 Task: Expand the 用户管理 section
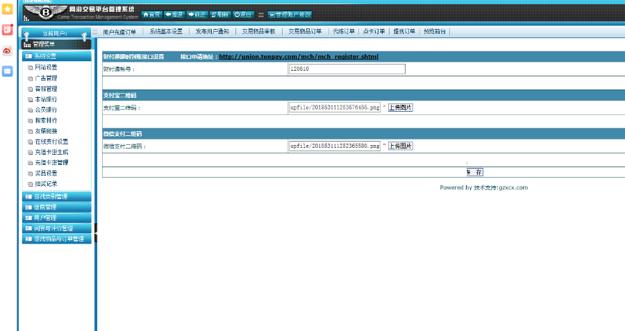click(x=57, y=218)
